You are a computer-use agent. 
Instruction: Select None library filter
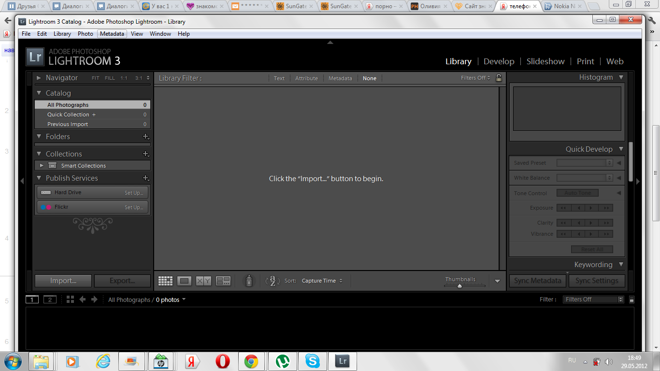point(370,78)
